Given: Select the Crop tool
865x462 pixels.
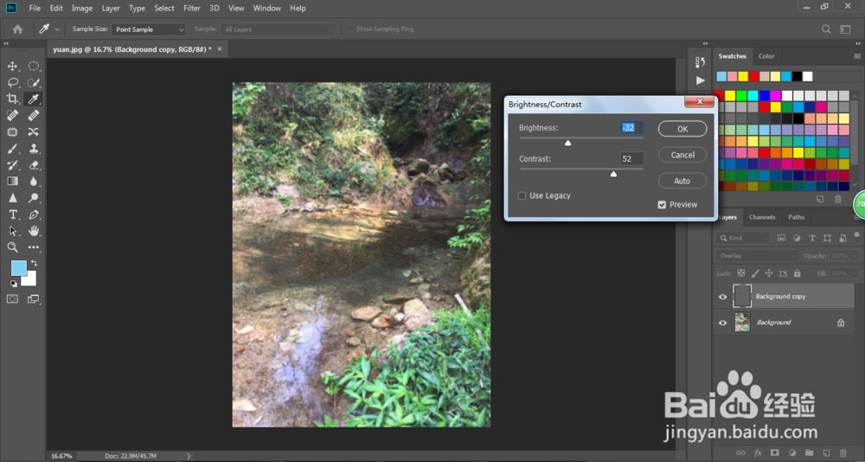Looking at the screenshot, I should pyautogui.click(x=12, y=99).
